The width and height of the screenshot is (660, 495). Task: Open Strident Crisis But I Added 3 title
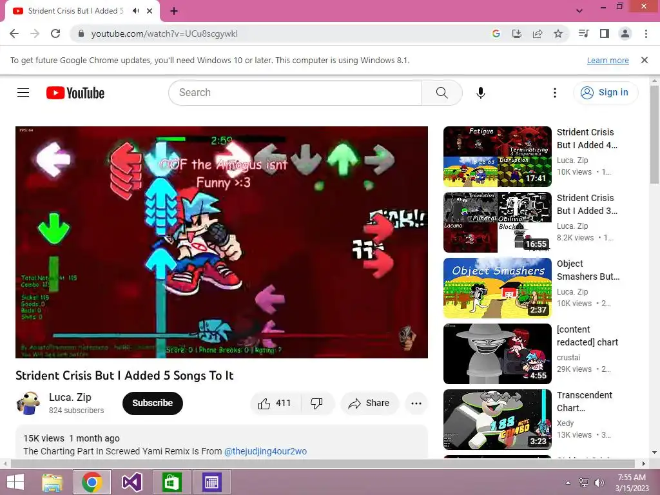click(587, 204)
